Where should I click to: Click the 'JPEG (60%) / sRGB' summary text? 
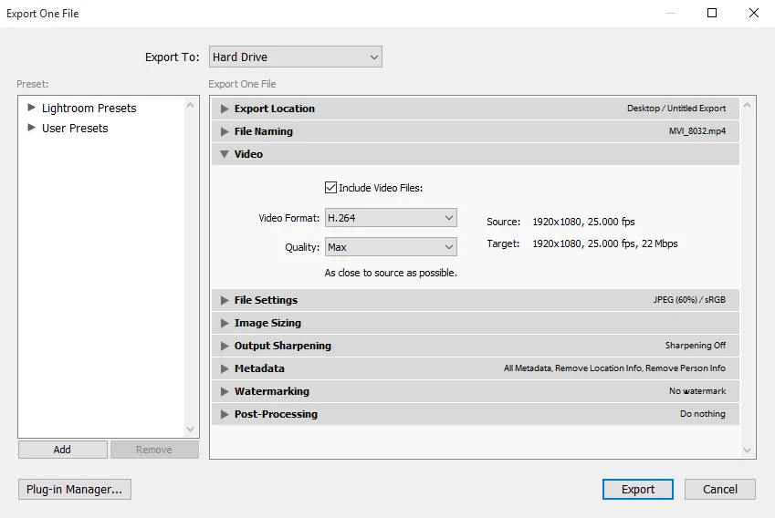(x=689, y=300)
